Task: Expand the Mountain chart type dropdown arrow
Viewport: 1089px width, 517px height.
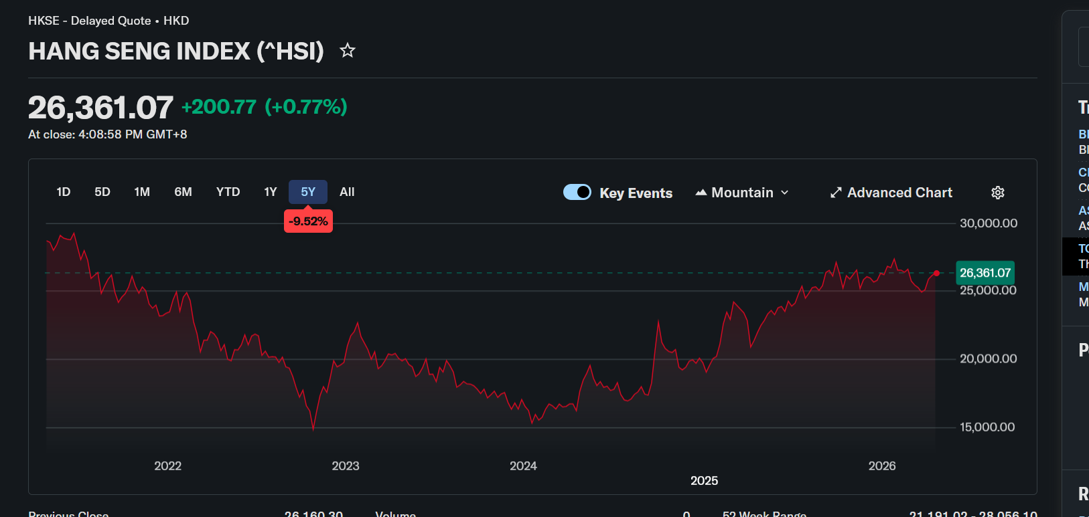Action: 785,193
